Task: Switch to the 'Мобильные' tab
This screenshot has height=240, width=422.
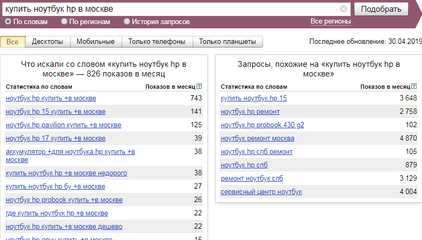Action: point(96,42)
